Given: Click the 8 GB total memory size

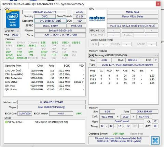Looking at the screenshot, I should [x=107, y=112].
